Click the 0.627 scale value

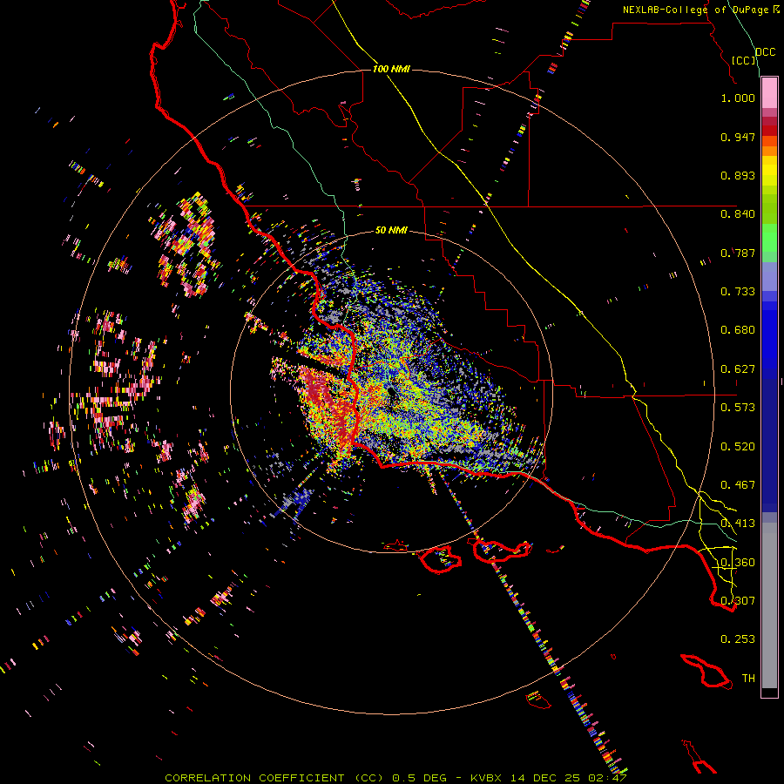pyautogui.click(x=738, y=369)
